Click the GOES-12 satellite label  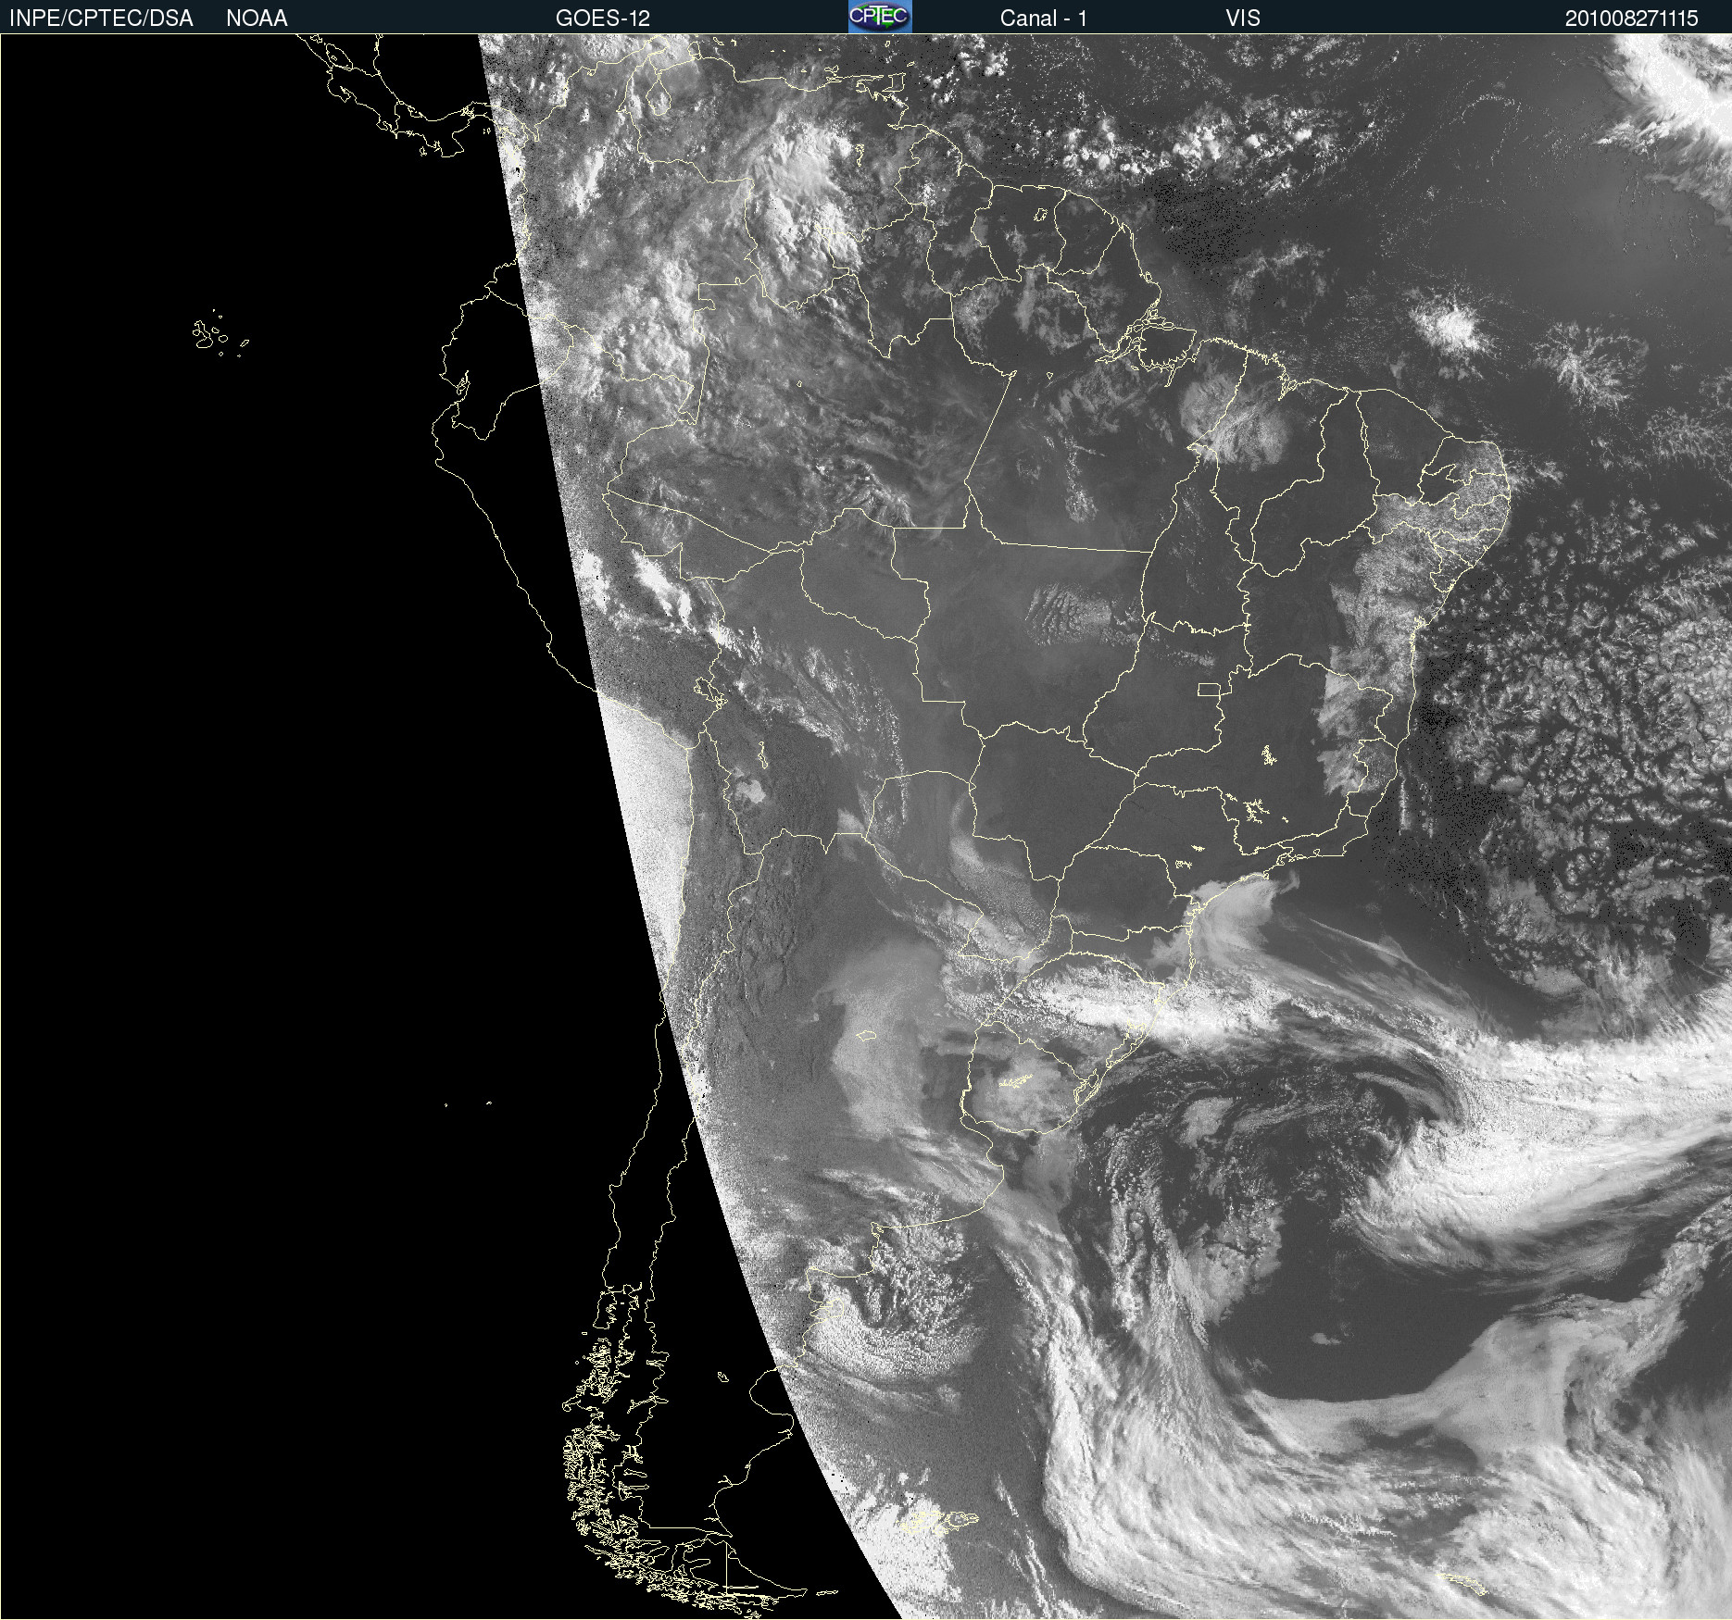click(x=603, y=19)
